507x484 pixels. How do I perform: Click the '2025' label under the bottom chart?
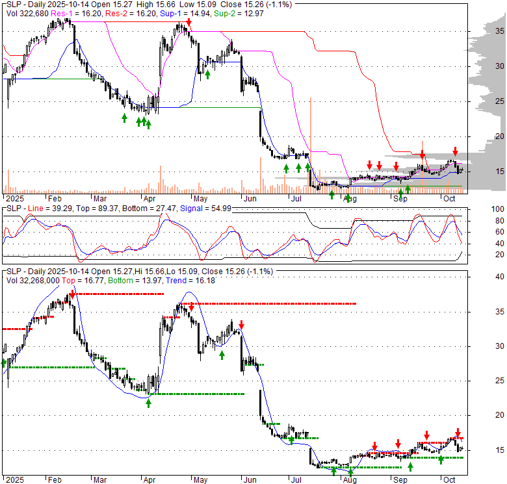point(15,480)
